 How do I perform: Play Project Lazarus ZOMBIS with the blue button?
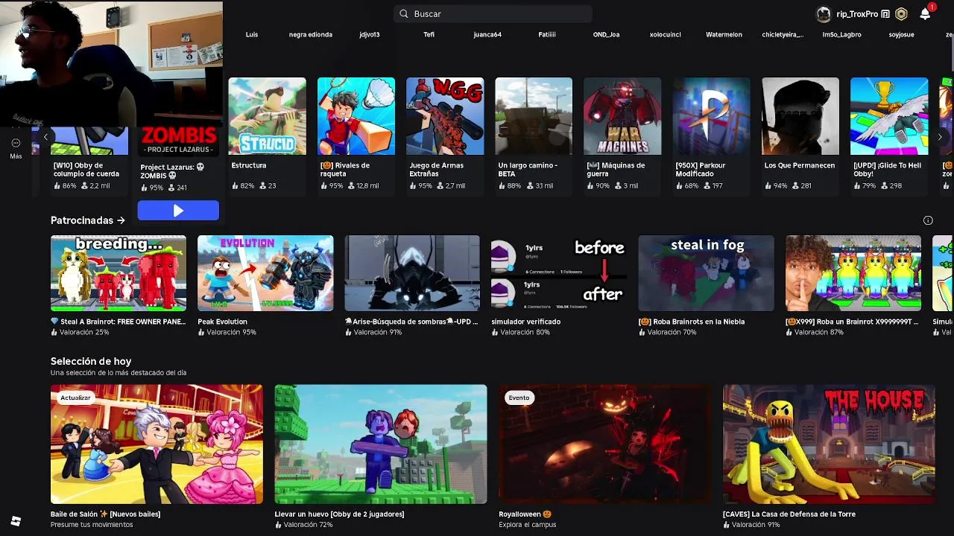(x=178, y=211)
